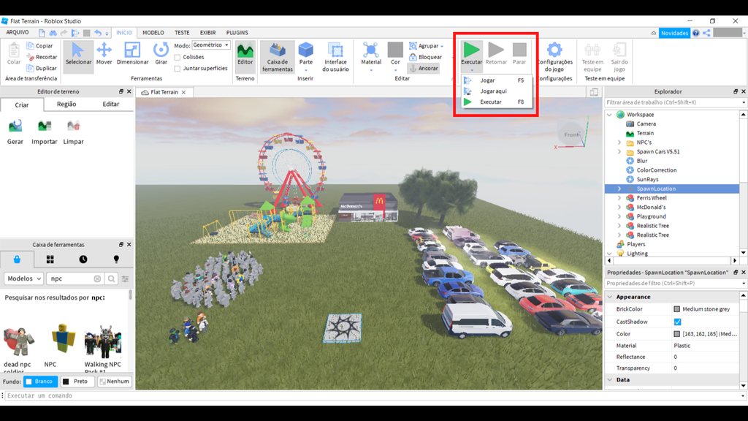This screenshot has width=748, height=421.
Task: Select Nenhum background option
Action: [x=115, y=382]
